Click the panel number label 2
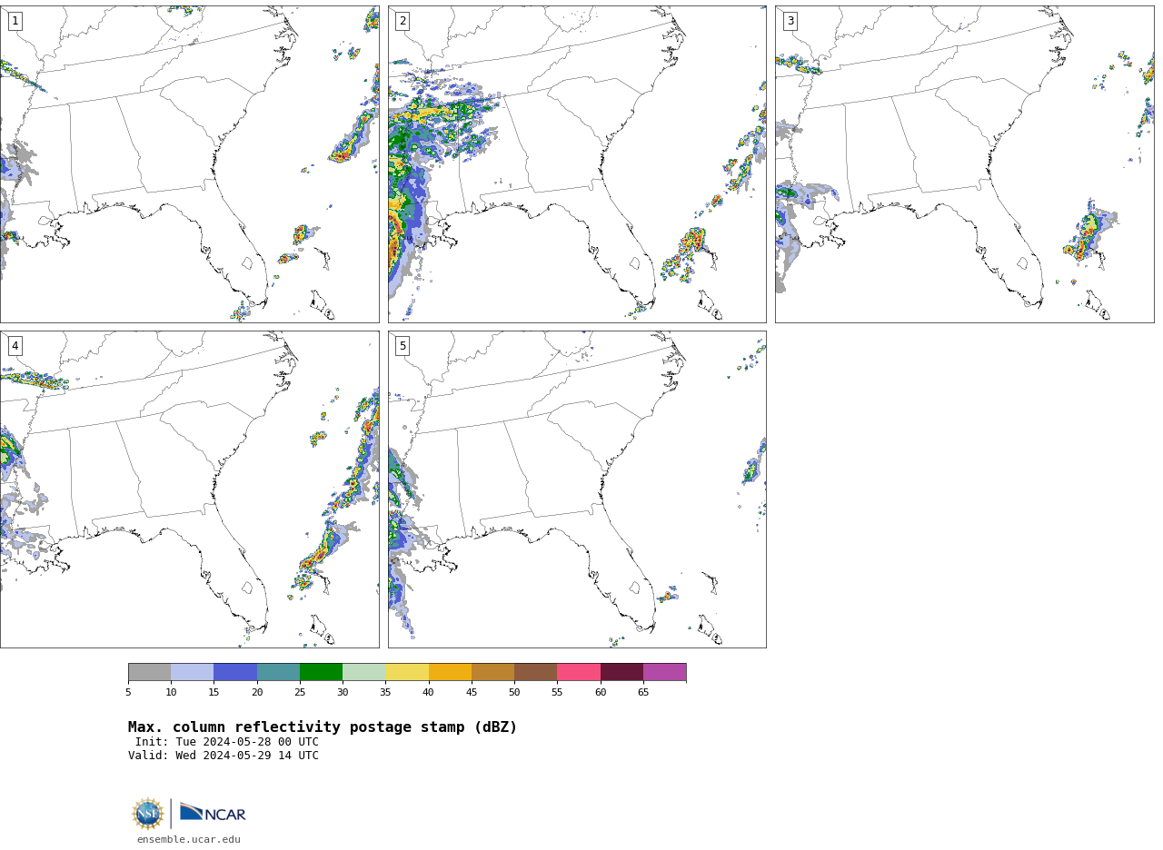Viewport: 1163px width, 850px height. pyautogui.click(x=403, y=21)
